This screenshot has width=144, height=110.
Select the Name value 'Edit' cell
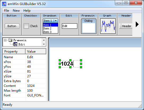[36, 57]
